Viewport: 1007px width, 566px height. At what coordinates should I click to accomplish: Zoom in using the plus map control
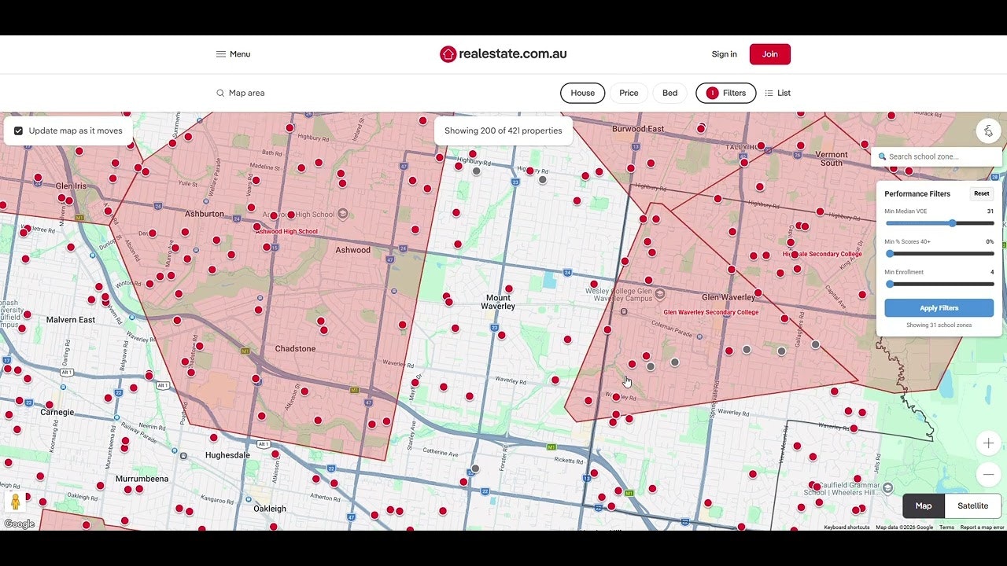[988, 443]
